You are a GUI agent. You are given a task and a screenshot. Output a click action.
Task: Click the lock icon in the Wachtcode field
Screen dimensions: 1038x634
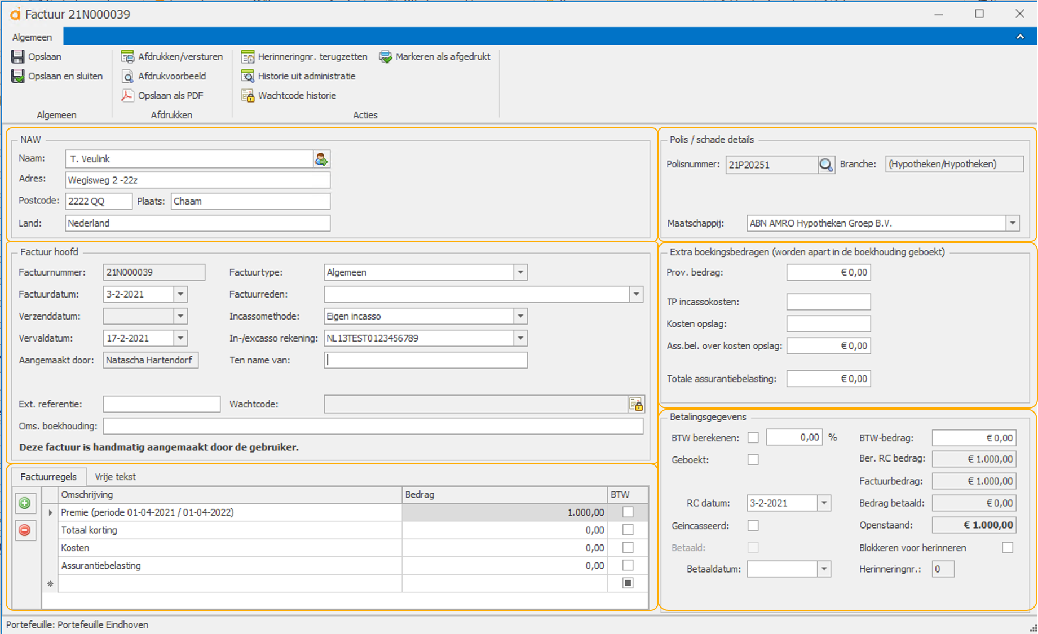(x=636, y=404)
